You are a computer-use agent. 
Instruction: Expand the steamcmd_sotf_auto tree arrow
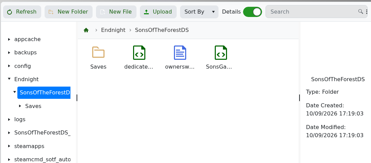pos(9,160)
